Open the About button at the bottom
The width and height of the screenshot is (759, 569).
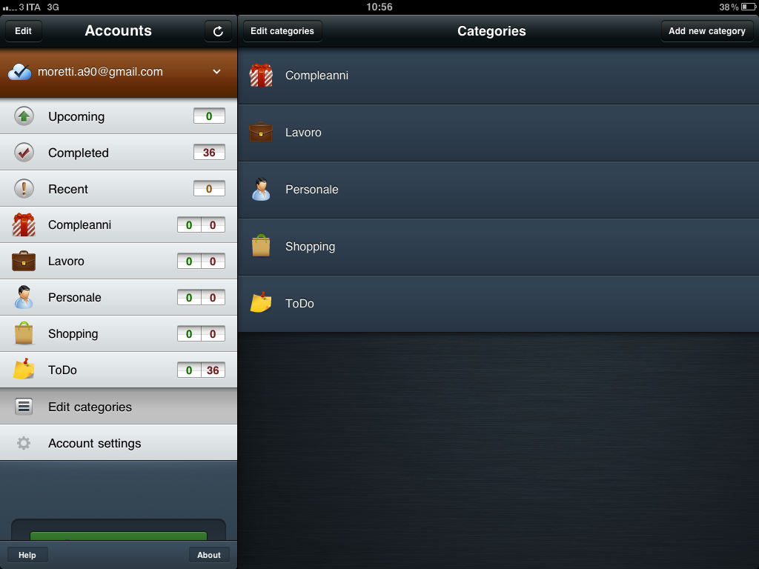pos(208,555)
